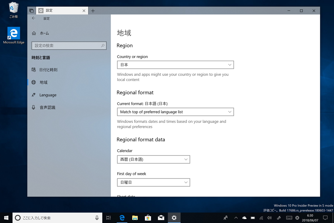Open the Action Center notification icon
Viewport: 334px width, 223px height.
[325, 218]
